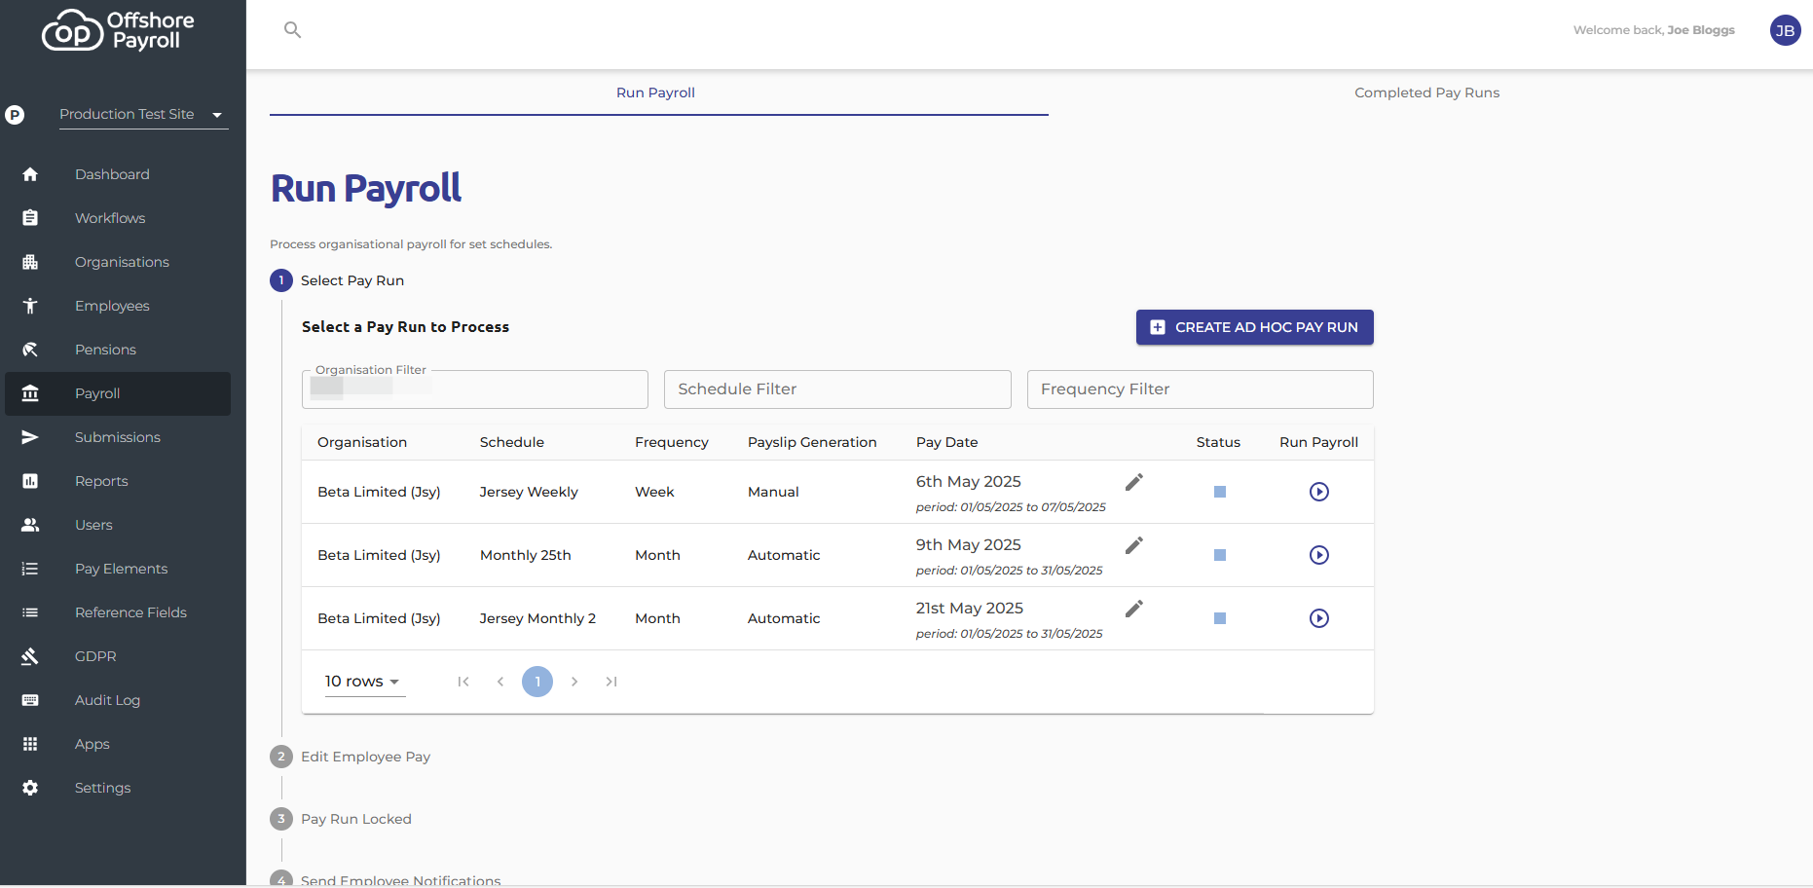Run payroll for Jersey Monthly 2
The image size is (1813, 888).
coord(1319,618)
